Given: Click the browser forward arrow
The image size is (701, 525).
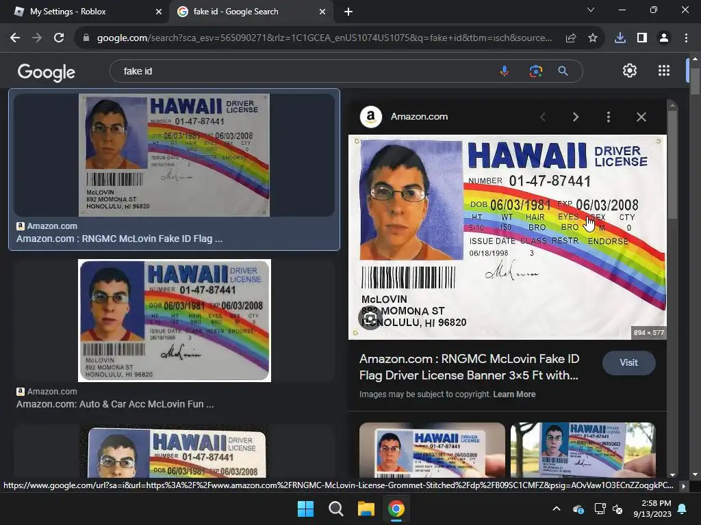Looking at the screenshot, I should click(x=37, y=38).
